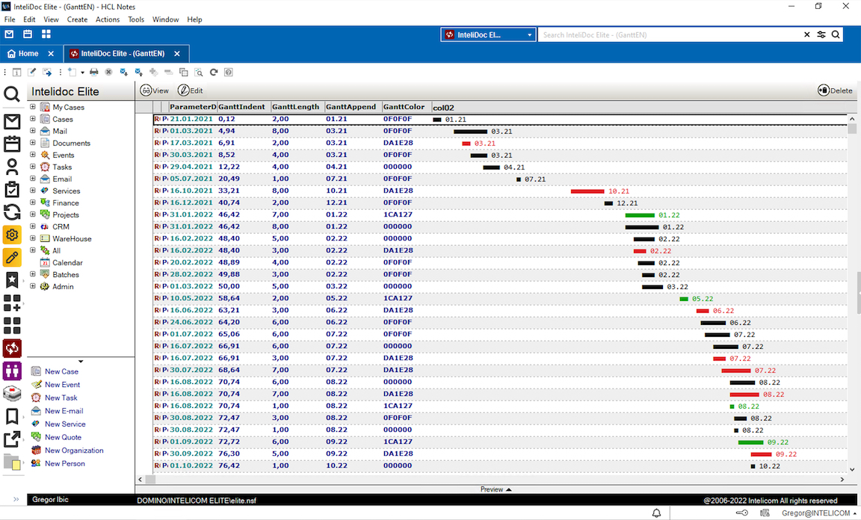This screenshot has width=861, height=520.
Task: Click the New Task link
Action: pyautogui.click(x=61, y=397)
